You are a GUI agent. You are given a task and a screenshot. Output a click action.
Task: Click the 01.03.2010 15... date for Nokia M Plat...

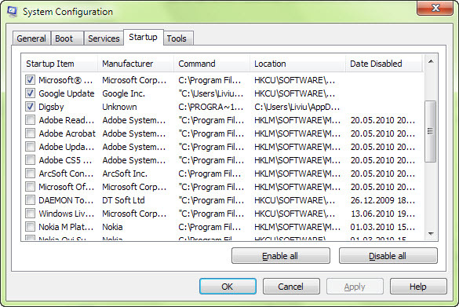point(383,227)
